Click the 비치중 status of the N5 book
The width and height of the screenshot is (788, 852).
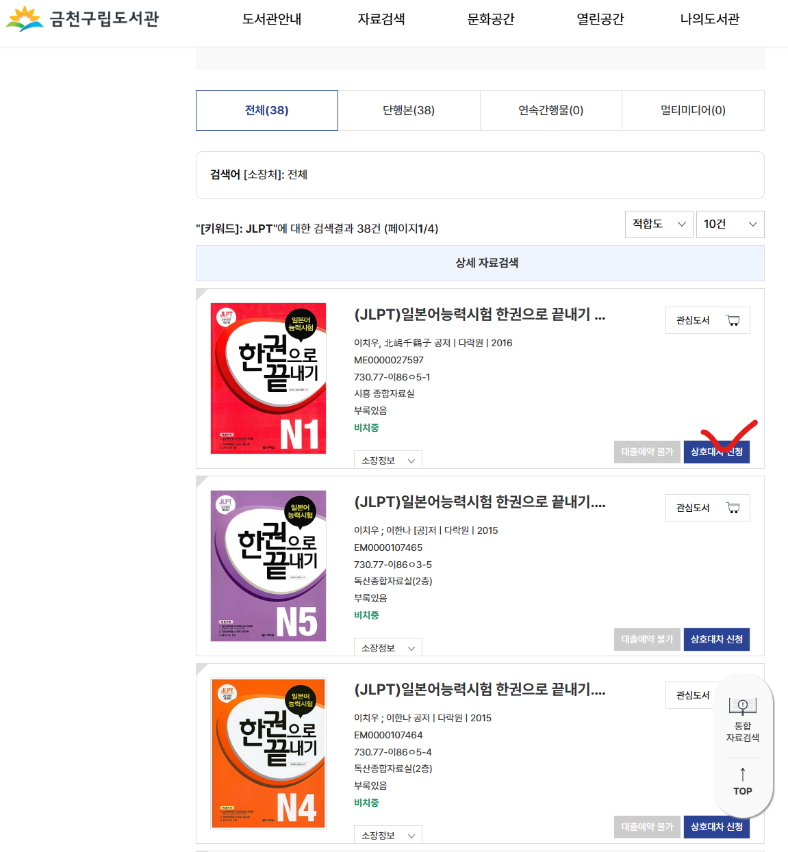tap(366, 615)
